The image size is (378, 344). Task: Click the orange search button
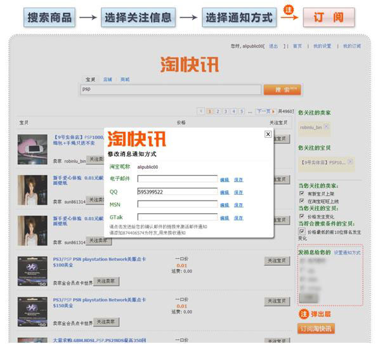coord(282,89)
